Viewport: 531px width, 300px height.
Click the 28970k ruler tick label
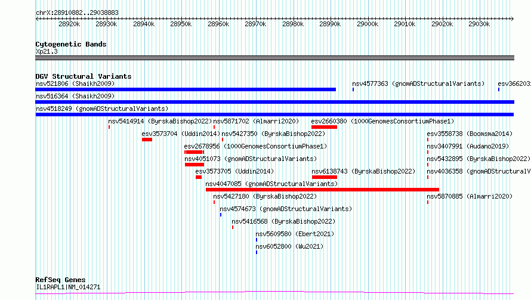point(255,24)
